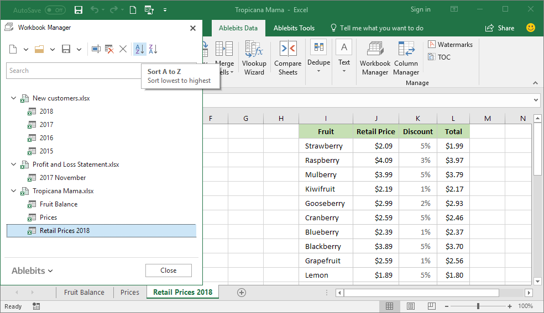544x313 pixels.
Task: Switch to Page Break Preview view
Action: click(x=432, y=306)
